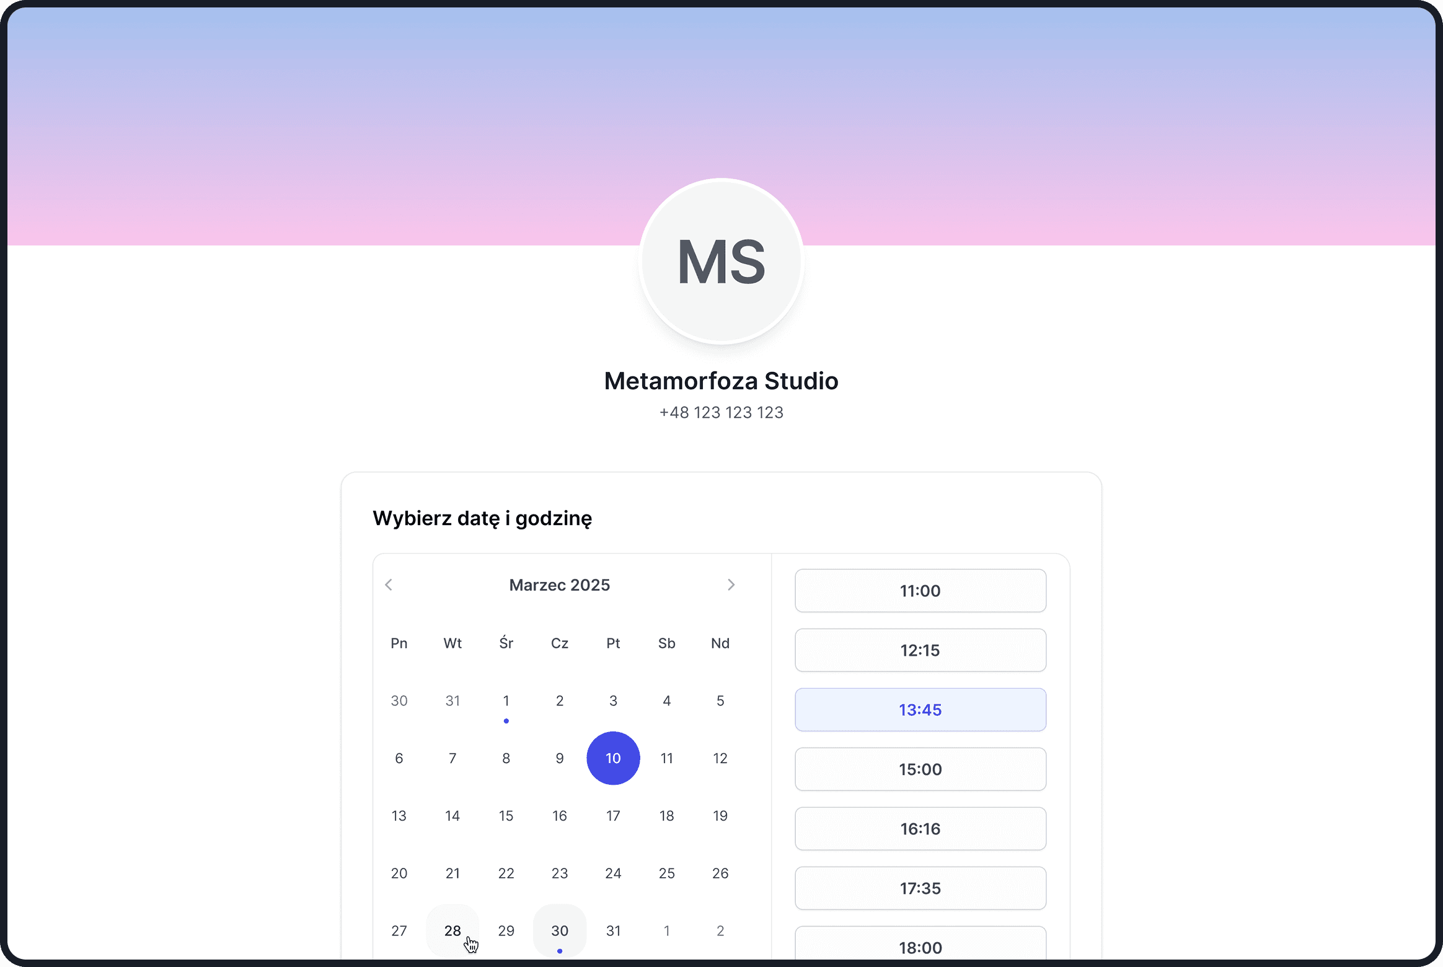
Task: Select day 31 of previous month
Action: click(452, 701)
